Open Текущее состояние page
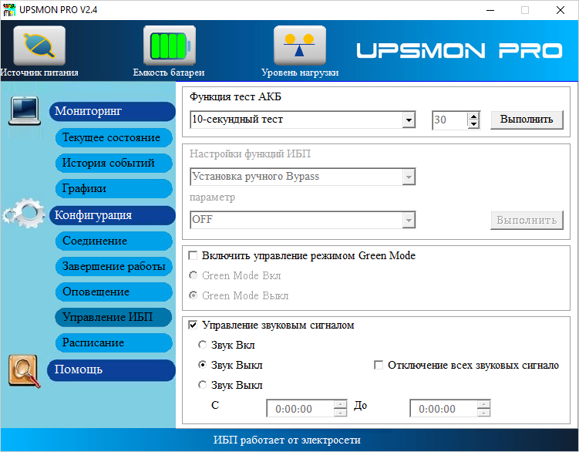Image resolution: width=579 pixels, height=452 pixels. point(114,137)
